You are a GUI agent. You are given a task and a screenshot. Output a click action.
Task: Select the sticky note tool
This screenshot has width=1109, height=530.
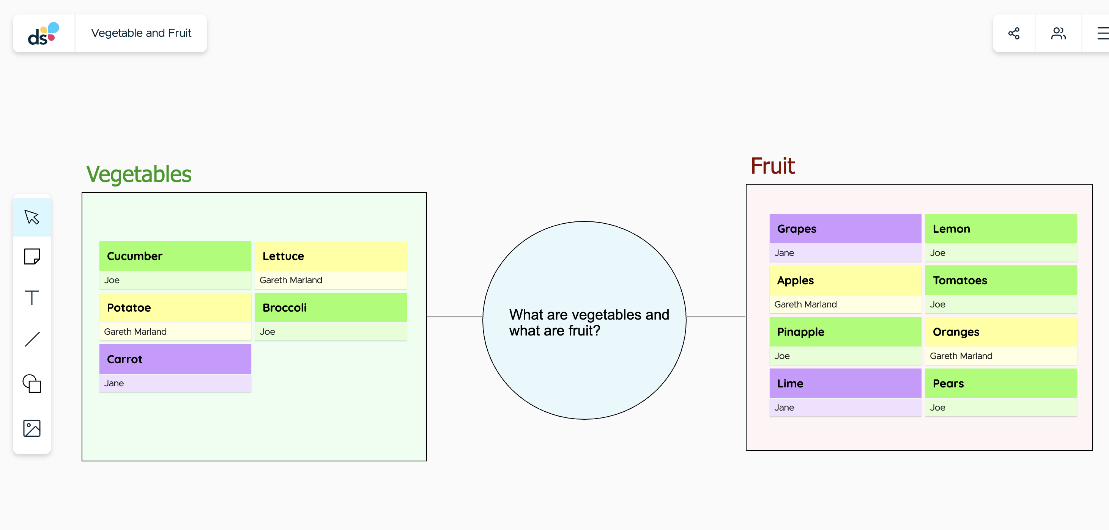(x=33, y=256)
